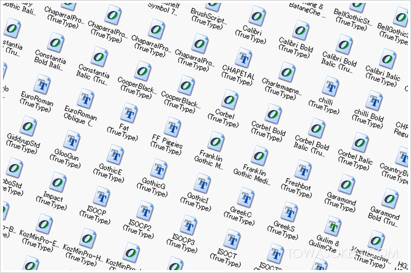This screenshot has height=273, width=411.
Task: Select the KozMinPro-H.. font icon
Action: (87, 238)
